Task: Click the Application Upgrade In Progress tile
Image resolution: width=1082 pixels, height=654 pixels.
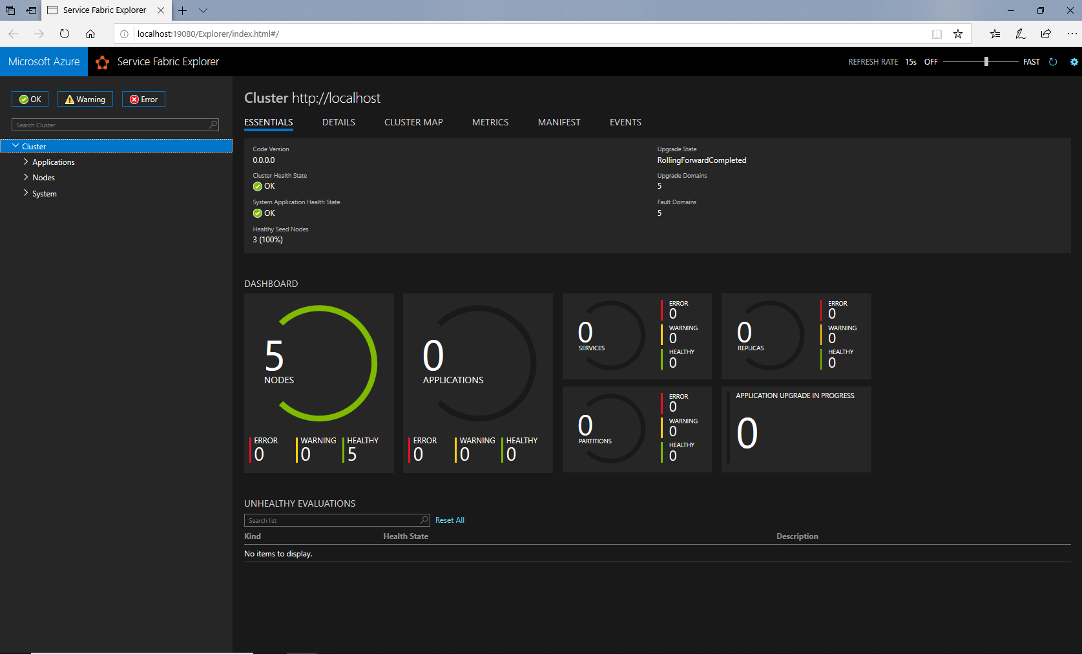Action: pos(796,429)
